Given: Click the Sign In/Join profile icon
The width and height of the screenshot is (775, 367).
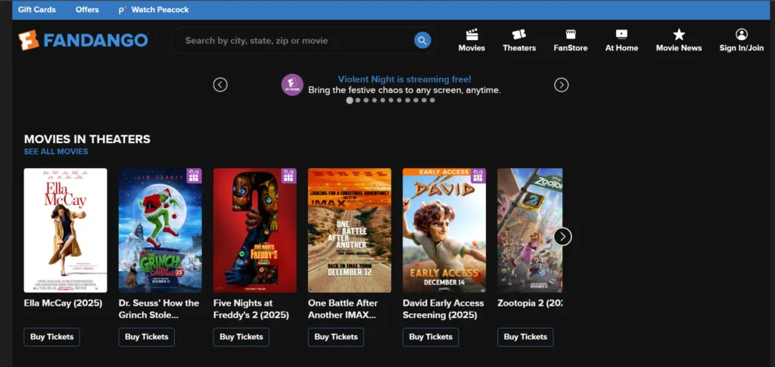Looking at the screenshot, I should (x=741, y=34).
